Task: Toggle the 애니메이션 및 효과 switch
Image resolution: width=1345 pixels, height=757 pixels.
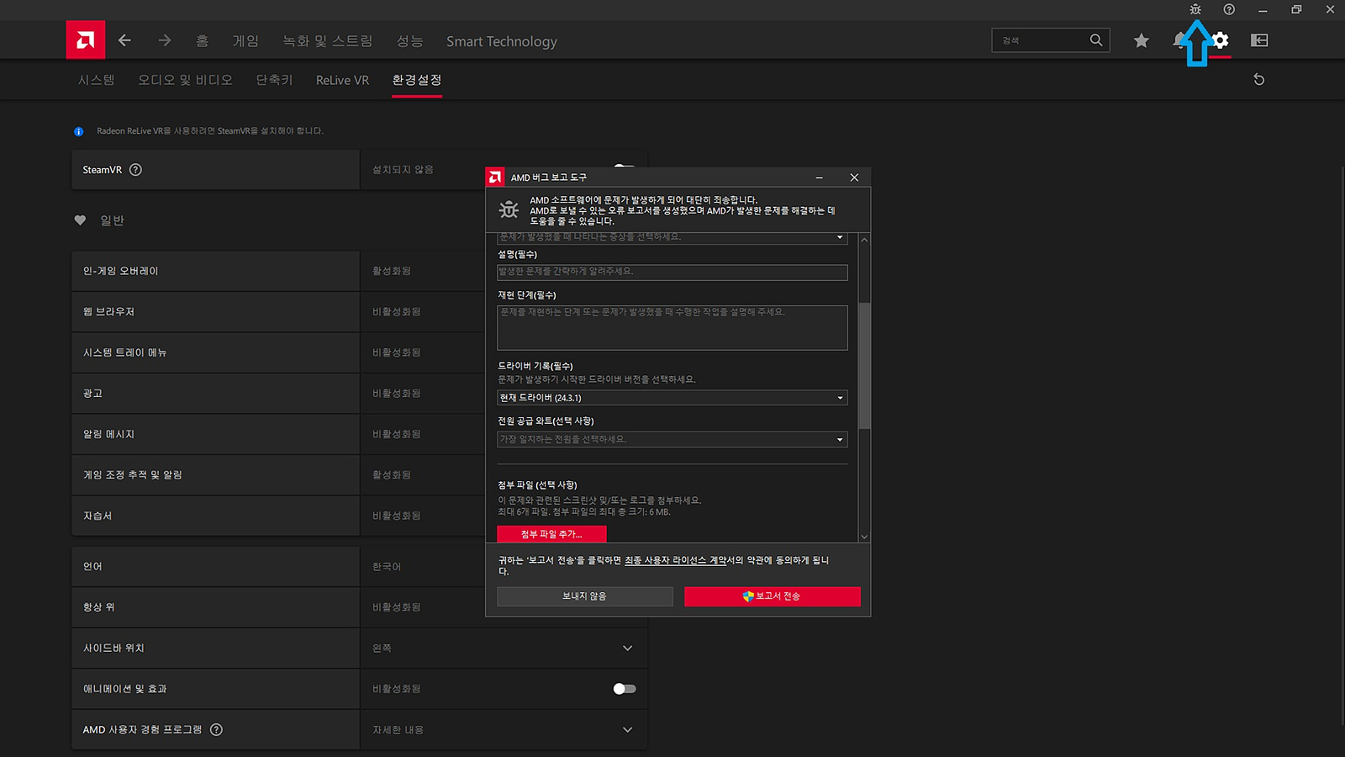Action: tap(624, 689)
